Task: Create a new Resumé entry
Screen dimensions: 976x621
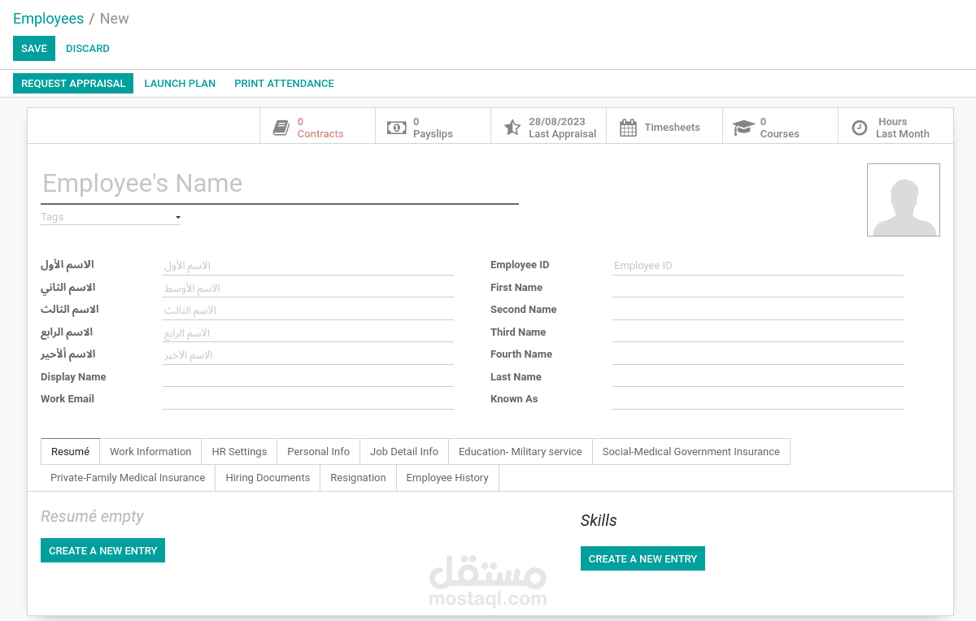Action: pos(102,550)
